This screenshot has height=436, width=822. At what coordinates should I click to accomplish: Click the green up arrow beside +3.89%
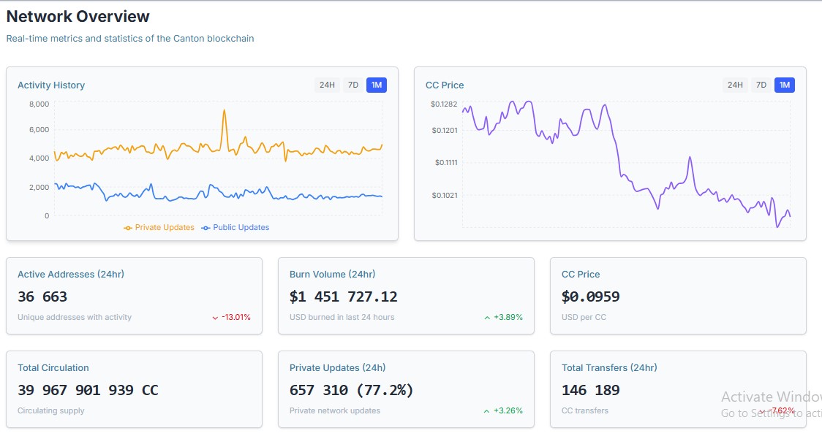coord(487,318)
